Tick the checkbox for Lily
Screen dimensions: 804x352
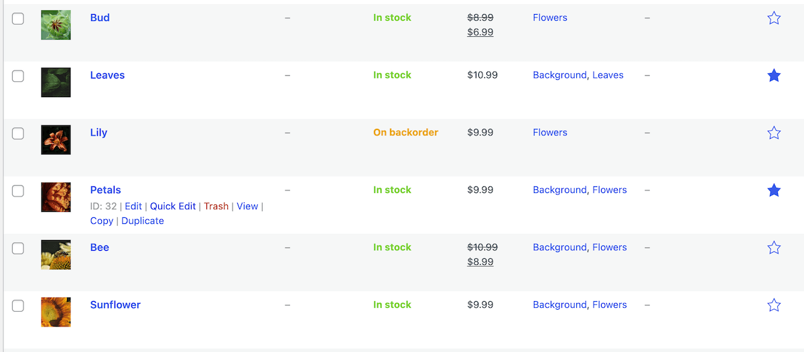(x=18, y=133)
